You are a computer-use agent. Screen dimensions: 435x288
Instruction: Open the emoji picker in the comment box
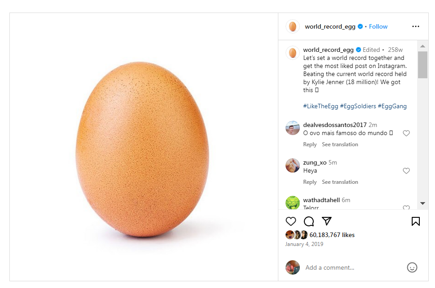pos(412,267)
